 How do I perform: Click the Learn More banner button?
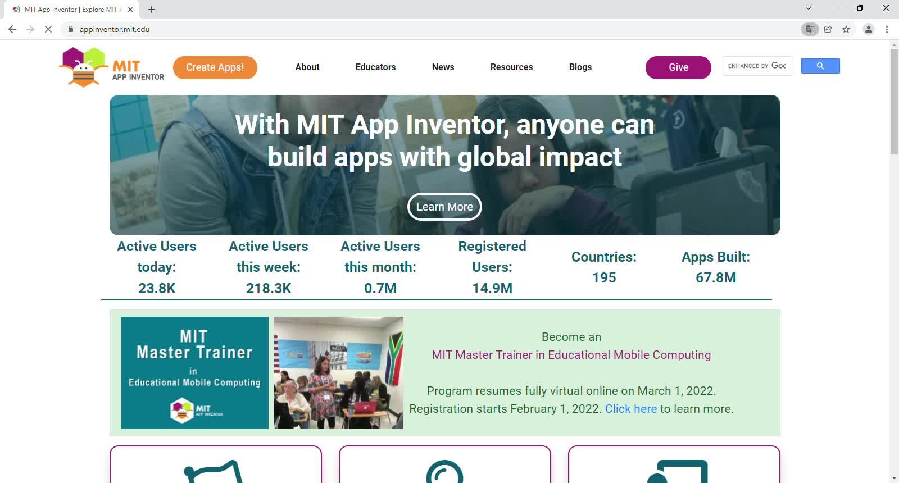click(x=444, y=207)
